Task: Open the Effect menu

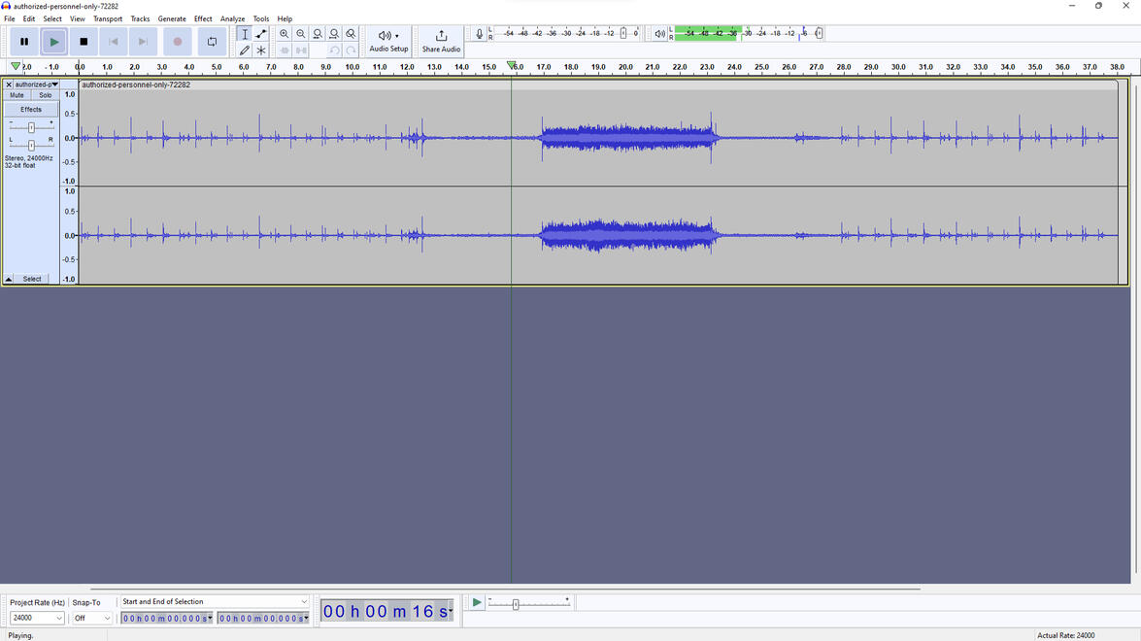Action: (x=203, y=18)
